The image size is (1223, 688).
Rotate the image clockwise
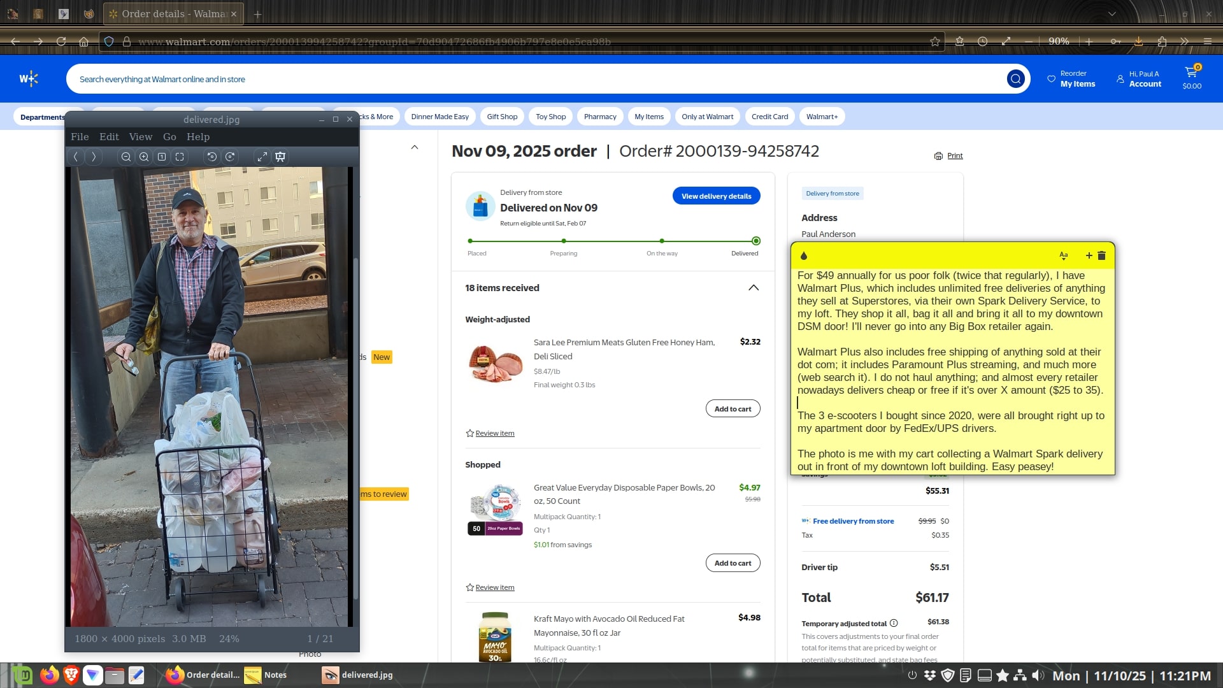[230, 157]
